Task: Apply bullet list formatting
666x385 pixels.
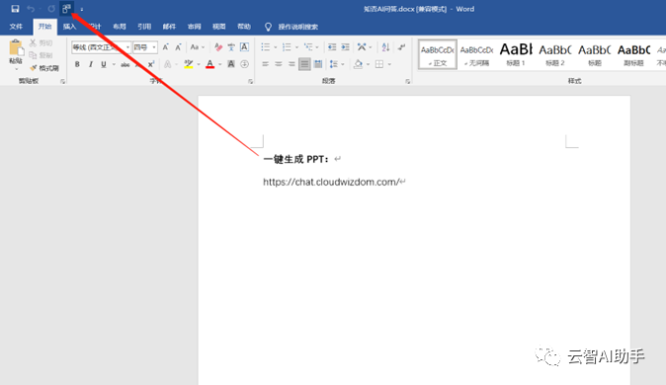Action: coord(266,46)
